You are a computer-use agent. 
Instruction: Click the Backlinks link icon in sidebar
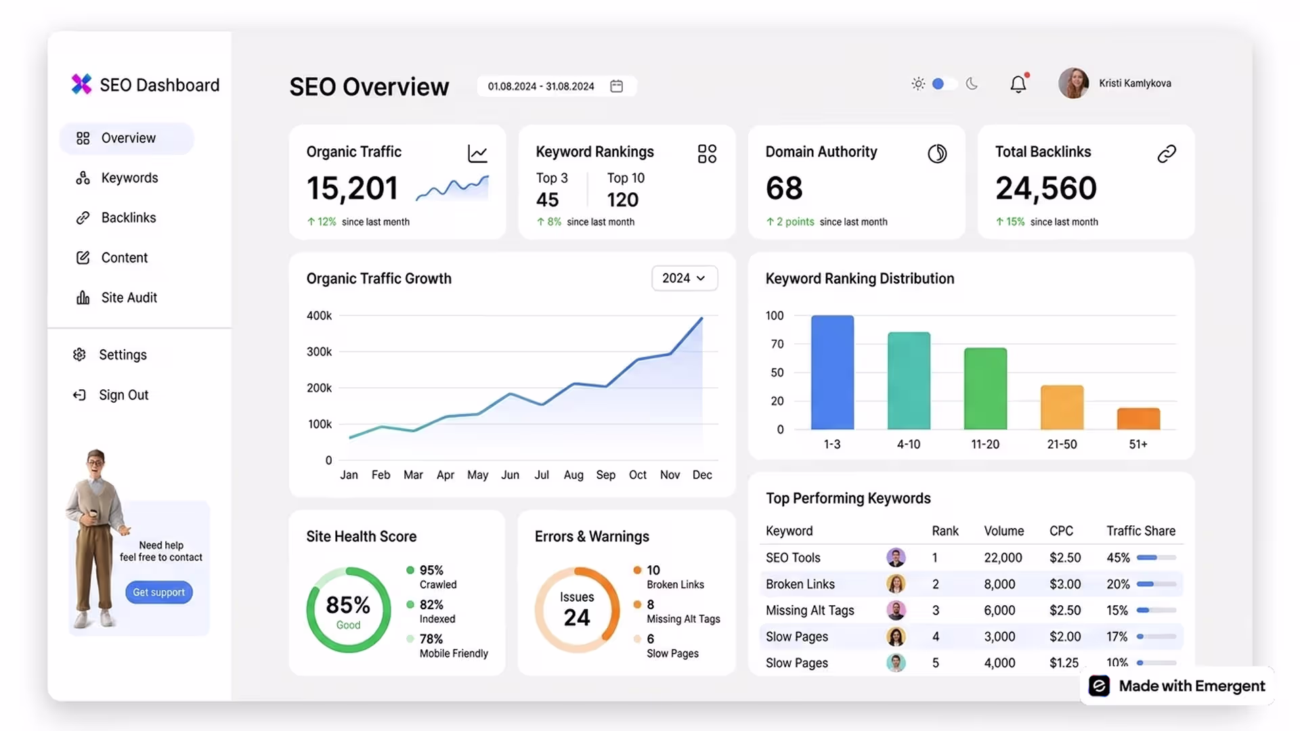(x=83, y=218)
